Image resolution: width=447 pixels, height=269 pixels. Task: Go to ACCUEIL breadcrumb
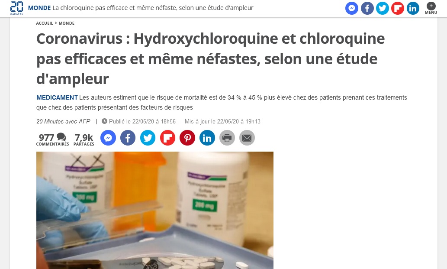coord(45,23)
